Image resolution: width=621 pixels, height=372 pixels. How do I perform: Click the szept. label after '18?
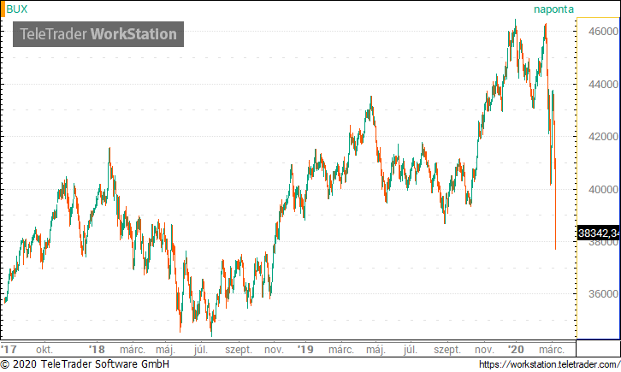pos(239,351)
